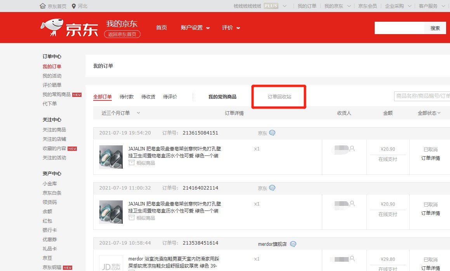The image size is (450, 271).
Task: Open 京东白条 in the sidebar
Action: 52,193
